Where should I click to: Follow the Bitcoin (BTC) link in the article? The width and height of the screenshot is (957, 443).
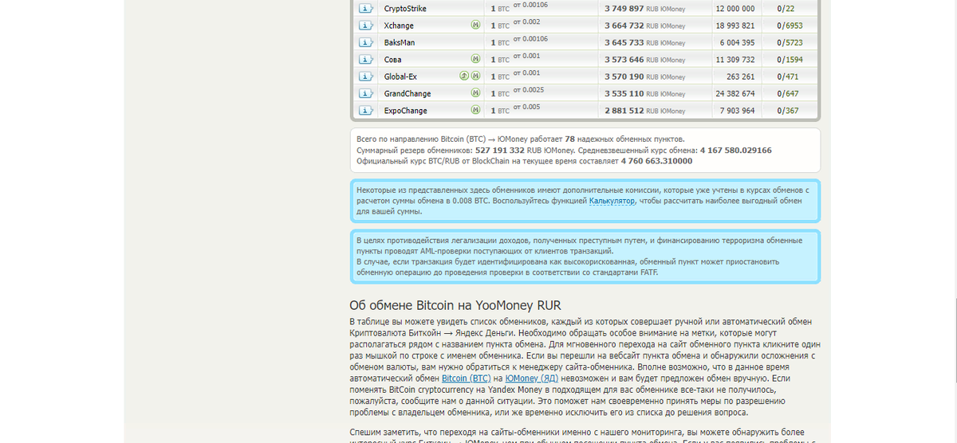click(x=467, y=378)
